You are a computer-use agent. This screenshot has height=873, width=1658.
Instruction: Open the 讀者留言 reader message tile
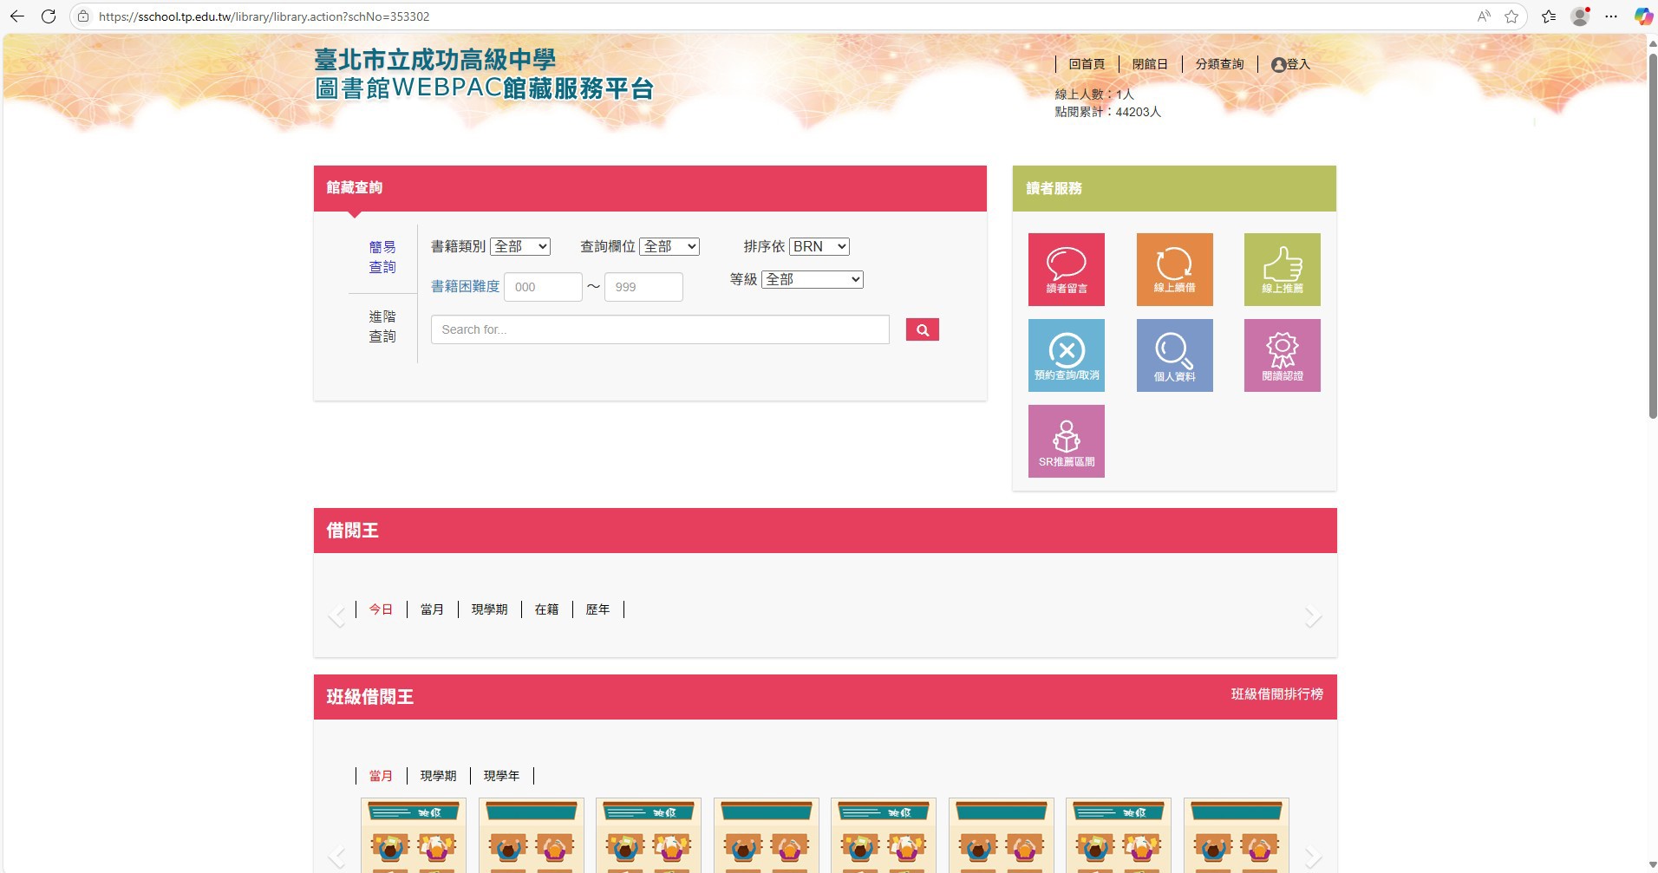1066,270
